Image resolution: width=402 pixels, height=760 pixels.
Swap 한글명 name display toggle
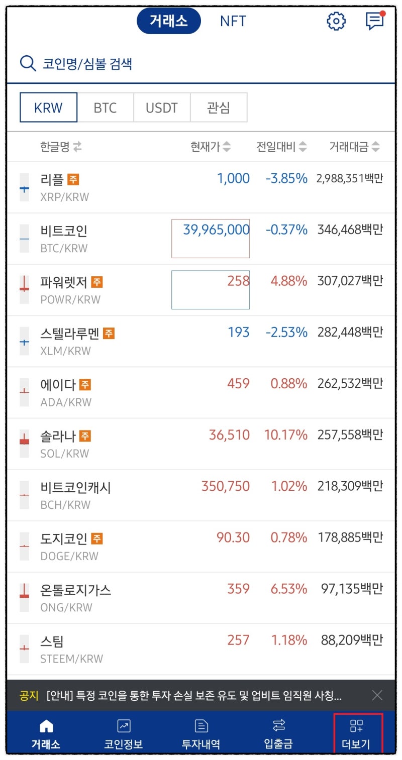[x=77, y=147]
